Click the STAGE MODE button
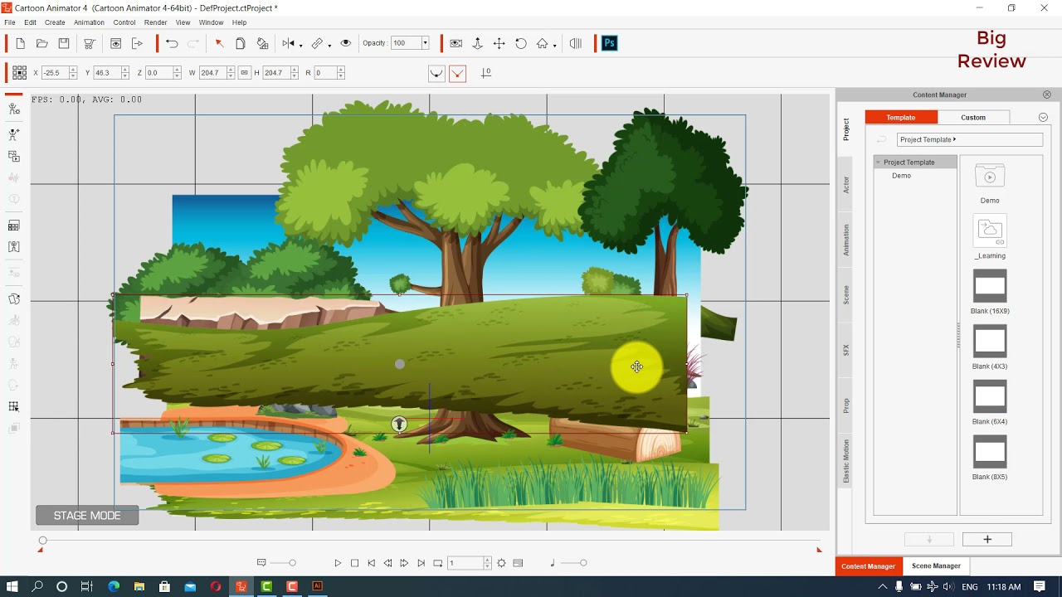Viewport: 1062px width, 597px height. click(87, 516)
